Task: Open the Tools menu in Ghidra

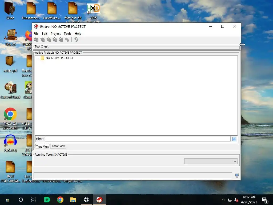Action: click(67, 34)
